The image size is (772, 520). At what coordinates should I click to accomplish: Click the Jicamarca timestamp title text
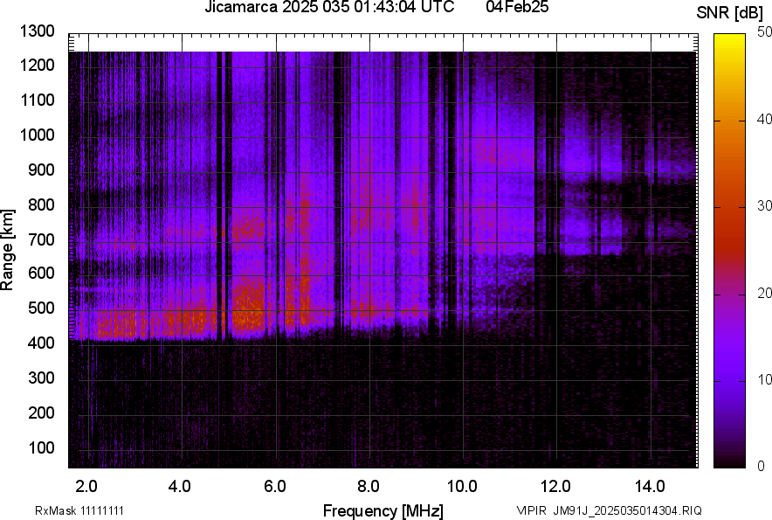[x=329, y=8]
